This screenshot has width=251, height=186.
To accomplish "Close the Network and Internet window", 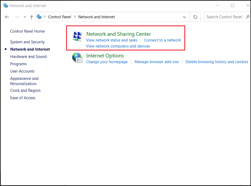I will [x=248, y=6].
